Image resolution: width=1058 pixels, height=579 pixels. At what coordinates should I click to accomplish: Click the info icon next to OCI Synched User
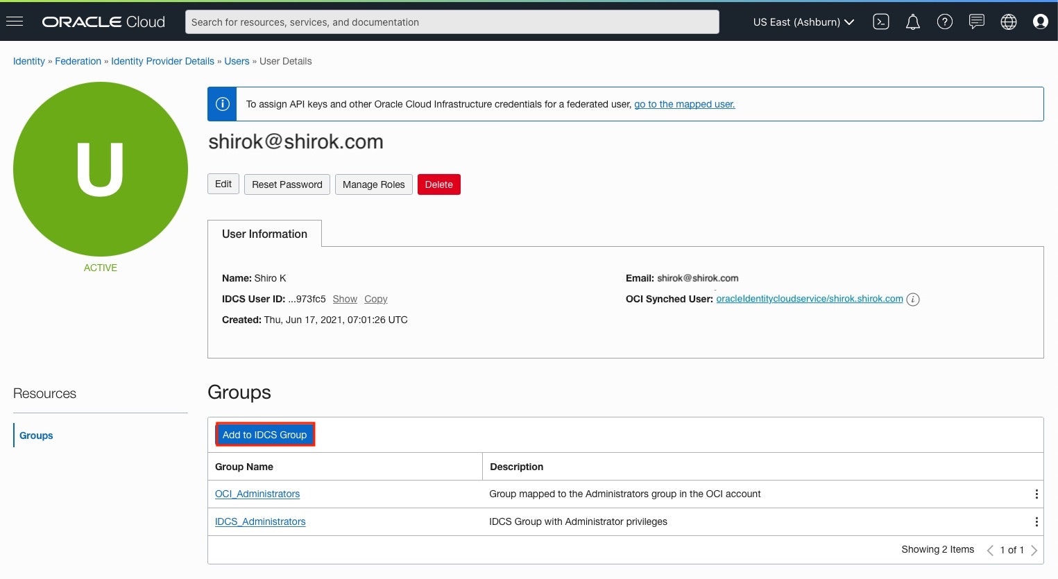913,300
